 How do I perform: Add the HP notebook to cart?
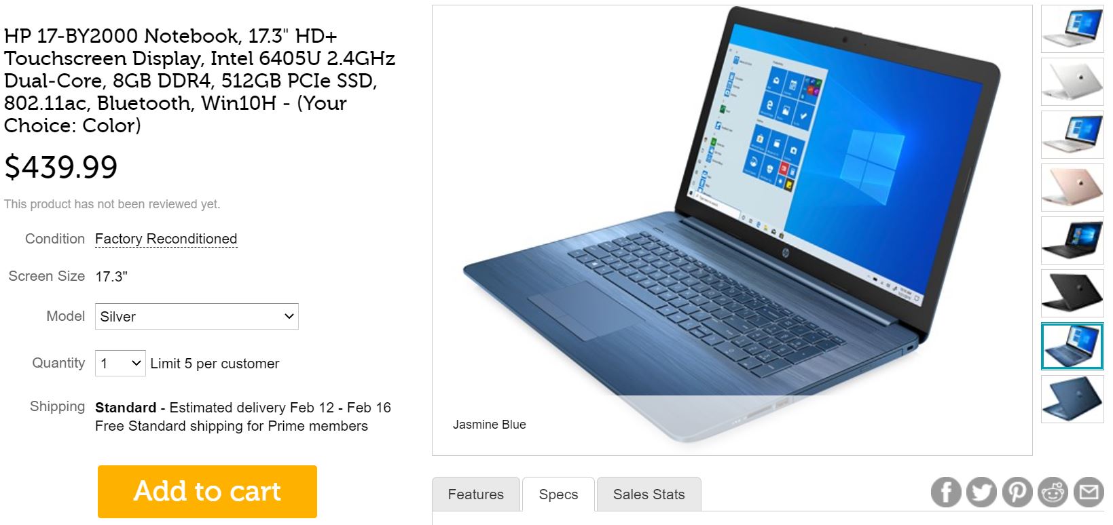coord(207,492)
